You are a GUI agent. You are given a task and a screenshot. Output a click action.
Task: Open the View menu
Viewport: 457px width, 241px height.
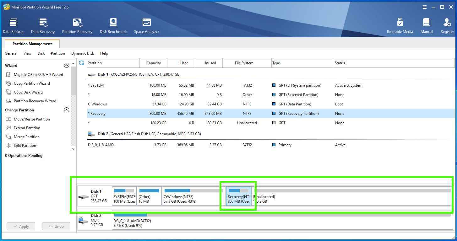coord(27,53)
